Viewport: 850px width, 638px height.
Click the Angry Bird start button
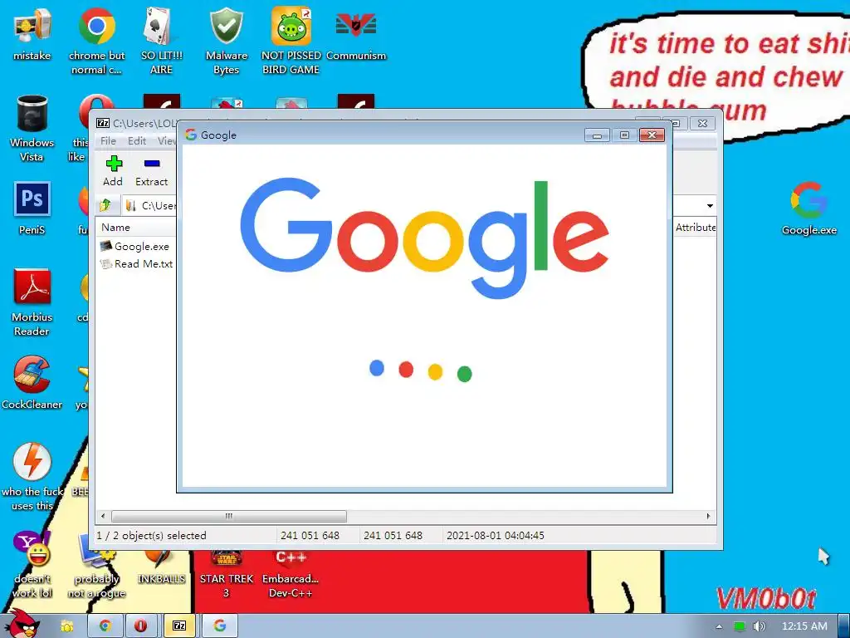click(24, 623)
